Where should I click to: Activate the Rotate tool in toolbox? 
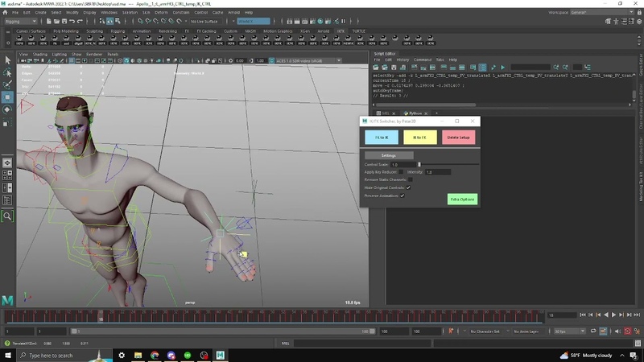pos(7,109)
